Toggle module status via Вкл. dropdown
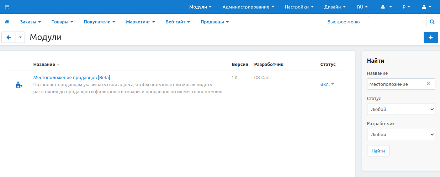This screenshot has height=177, width=440. tap(327, 84)
